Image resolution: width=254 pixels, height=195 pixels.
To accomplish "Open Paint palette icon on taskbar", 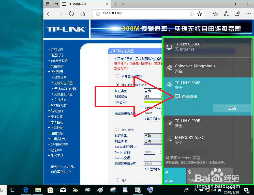I will pos(100,190).
